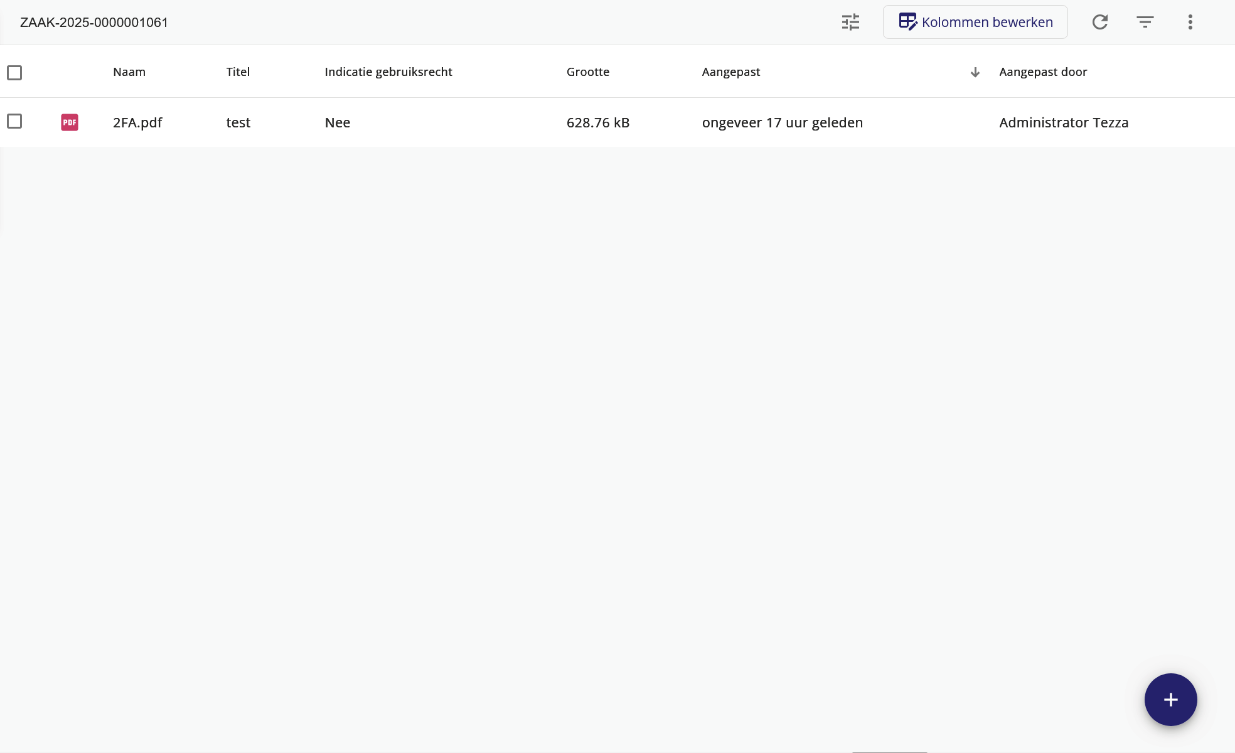
Task: Open the display settings sliders icon
Action: pos(850,22)
